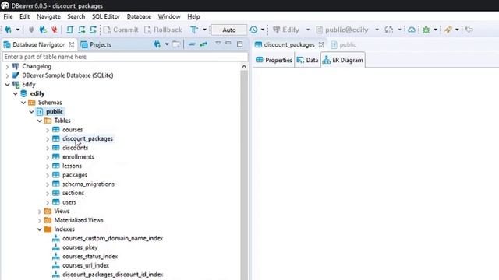Click the cloud icon in toolbar
The width and height of the screenshot is (499, 280).
pos(412,30)
